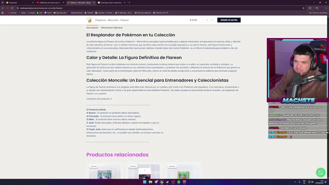Open a new browser tab
329x185 pixels.
(129, 3)
